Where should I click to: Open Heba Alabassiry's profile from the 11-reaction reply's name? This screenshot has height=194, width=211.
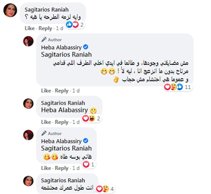tap(61, 48)
